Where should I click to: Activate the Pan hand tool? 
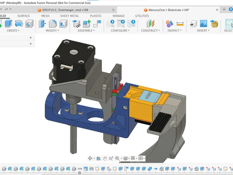tap(105, 159)
